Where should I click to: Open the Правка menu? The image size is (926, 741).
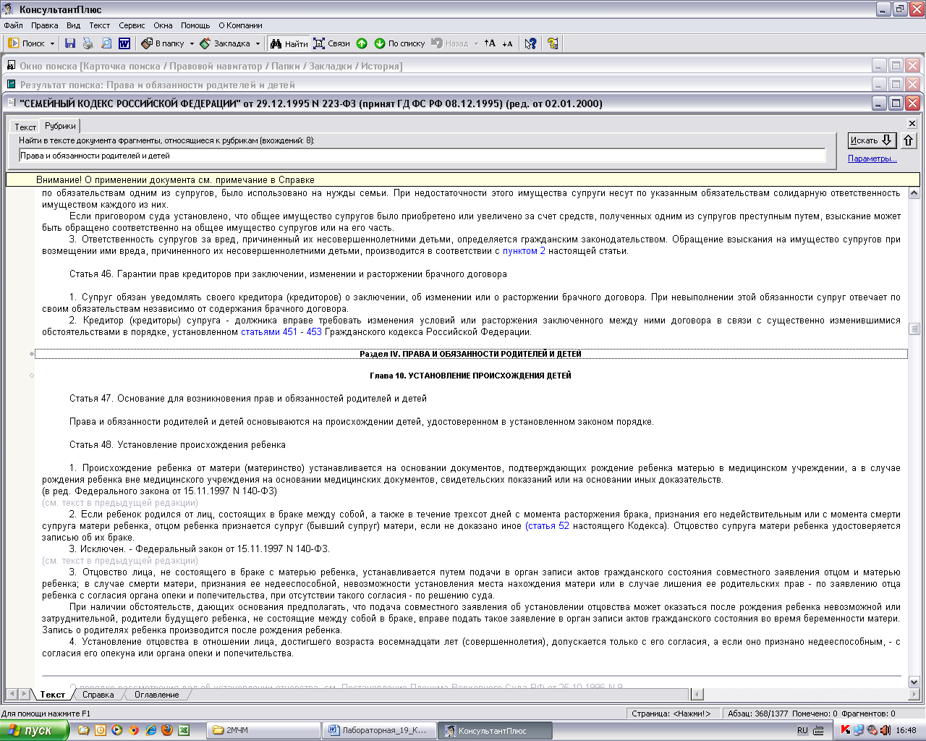[x=44, y=25]
